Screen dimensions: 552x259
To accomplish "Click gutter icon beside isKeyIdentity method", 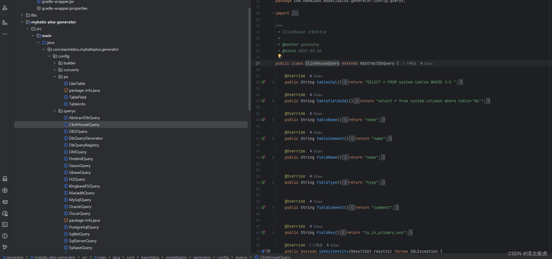I will (264, 251).
